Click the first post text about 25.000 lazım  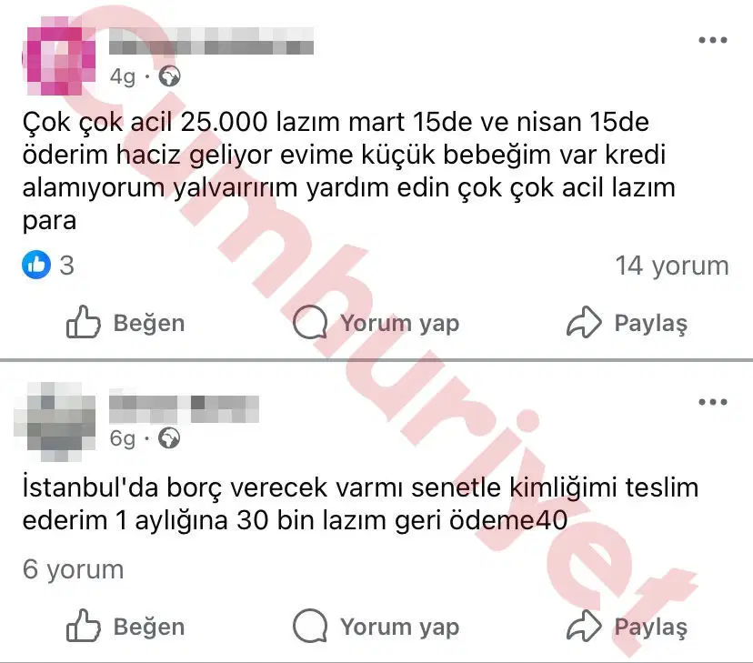349,171
